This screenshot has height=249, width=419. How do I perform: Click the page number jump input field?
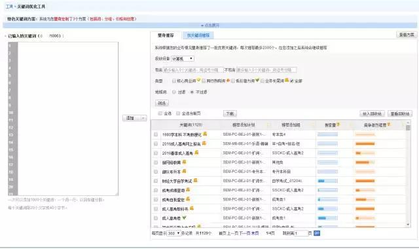click(301, 233)
